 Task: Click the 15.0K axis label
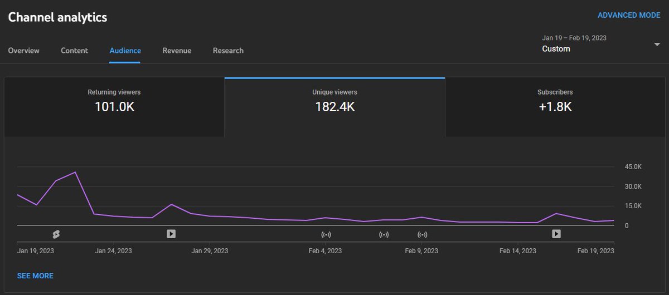click(633, 206)
